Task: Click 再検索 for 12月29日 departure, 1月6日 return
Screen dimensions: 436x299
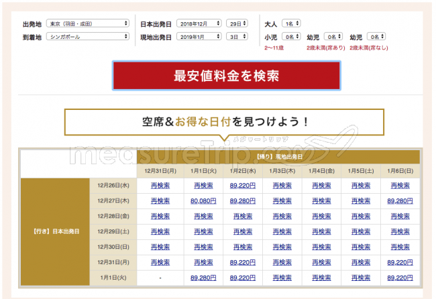Action: tap(400, 231)
